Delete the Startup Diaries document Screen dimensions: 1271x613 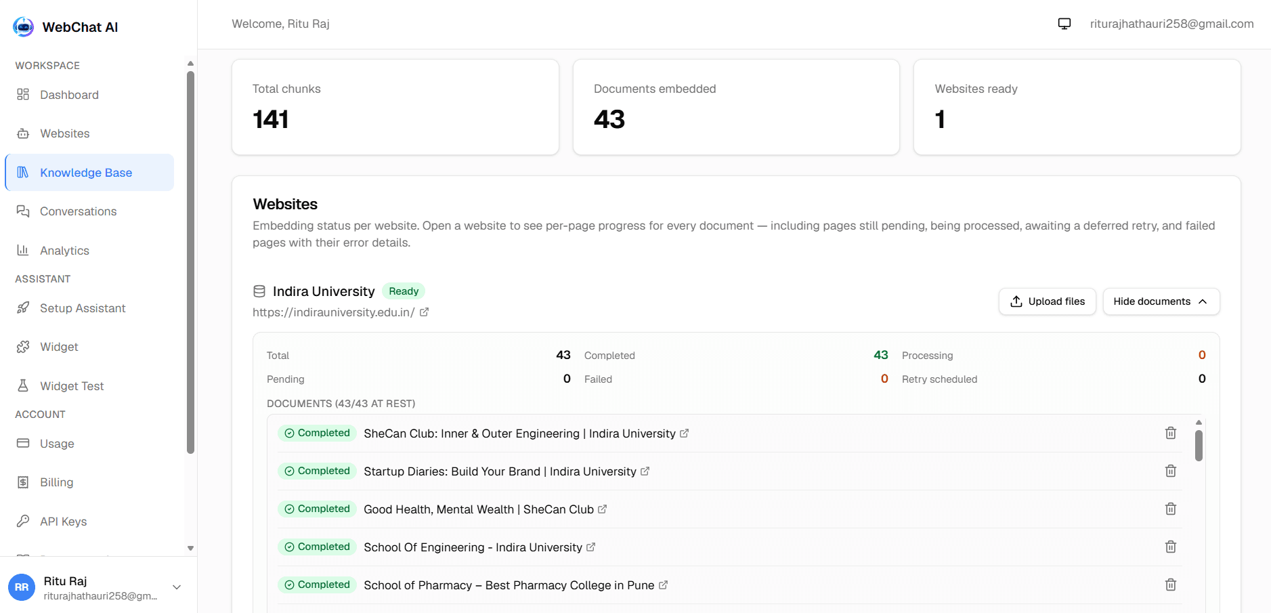1171,471
